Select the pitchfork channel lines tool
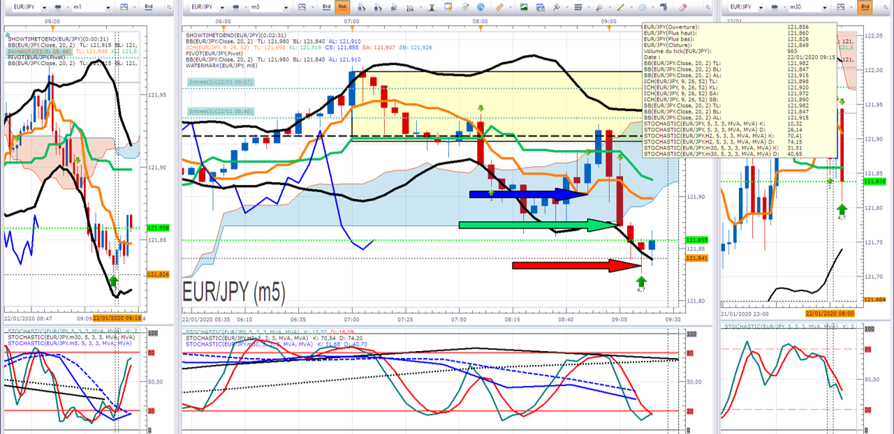The image size is (894, 434). (x=556, y=7)
